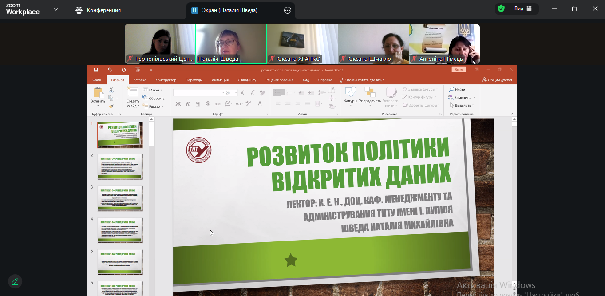
Task: Click the Reset (Сбросить) slide button
Action: 154,98
